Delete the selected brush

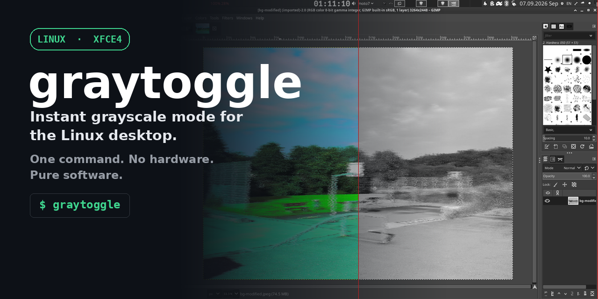[573, 146]
